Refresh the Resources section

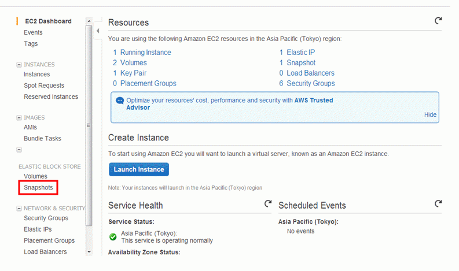click(438, 21)
